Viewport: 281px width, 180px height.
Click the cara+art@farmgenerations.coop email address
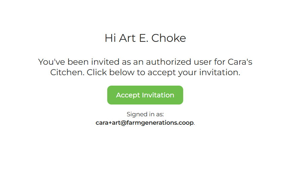(x=145, y=123)
